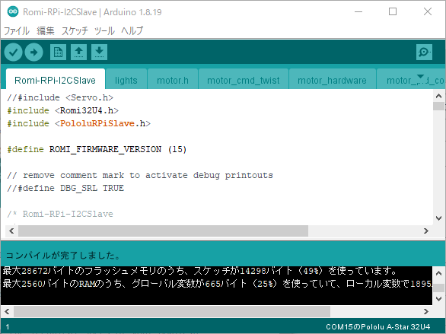The height and width of the screenshot is (334, 446).
Task: Click the RAM usage console line
Action: pyautogui.click(x=218, y=283)
